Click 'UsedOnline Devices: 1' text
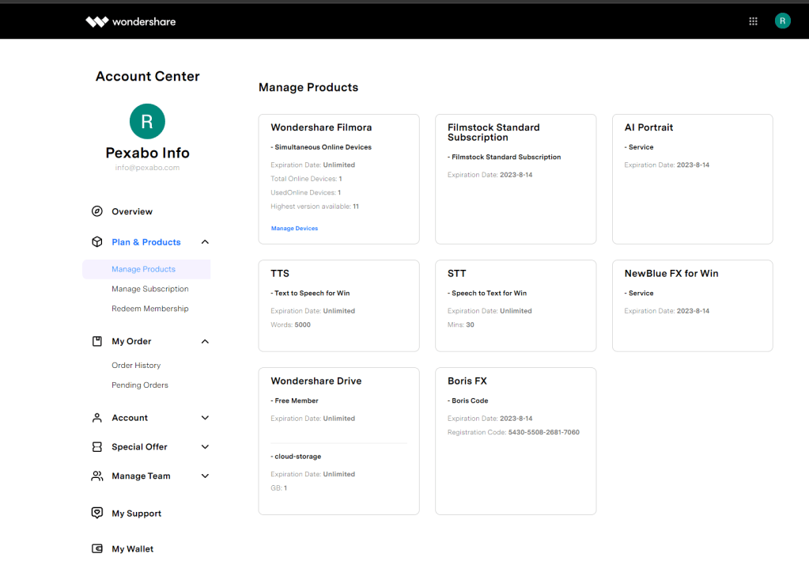Image resolution: width=809 pixels, height=584 pixels. (305, 192)
